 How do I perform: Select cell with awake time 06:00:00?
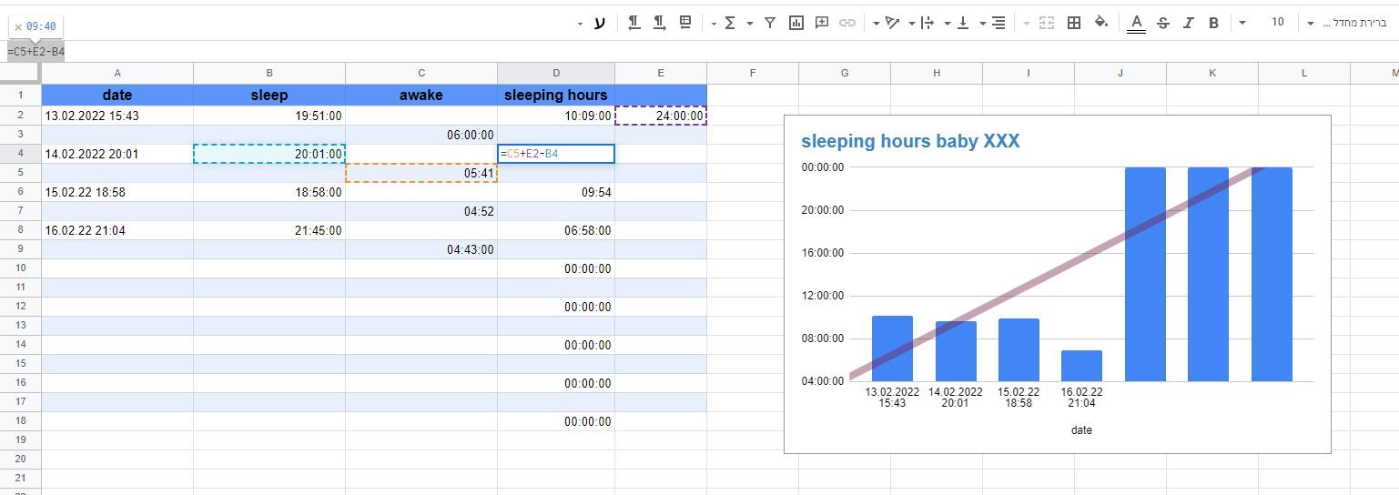tap(421, 135)
